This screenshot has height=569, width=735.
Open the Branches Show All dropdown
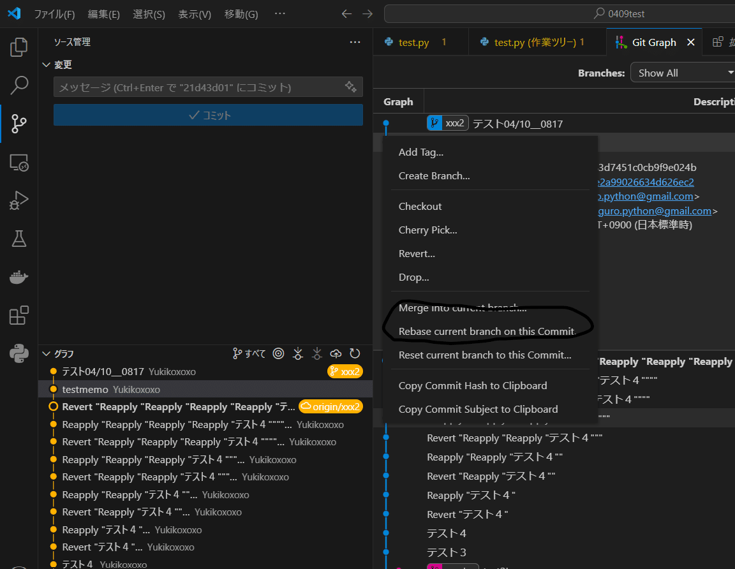click(682, 72)
